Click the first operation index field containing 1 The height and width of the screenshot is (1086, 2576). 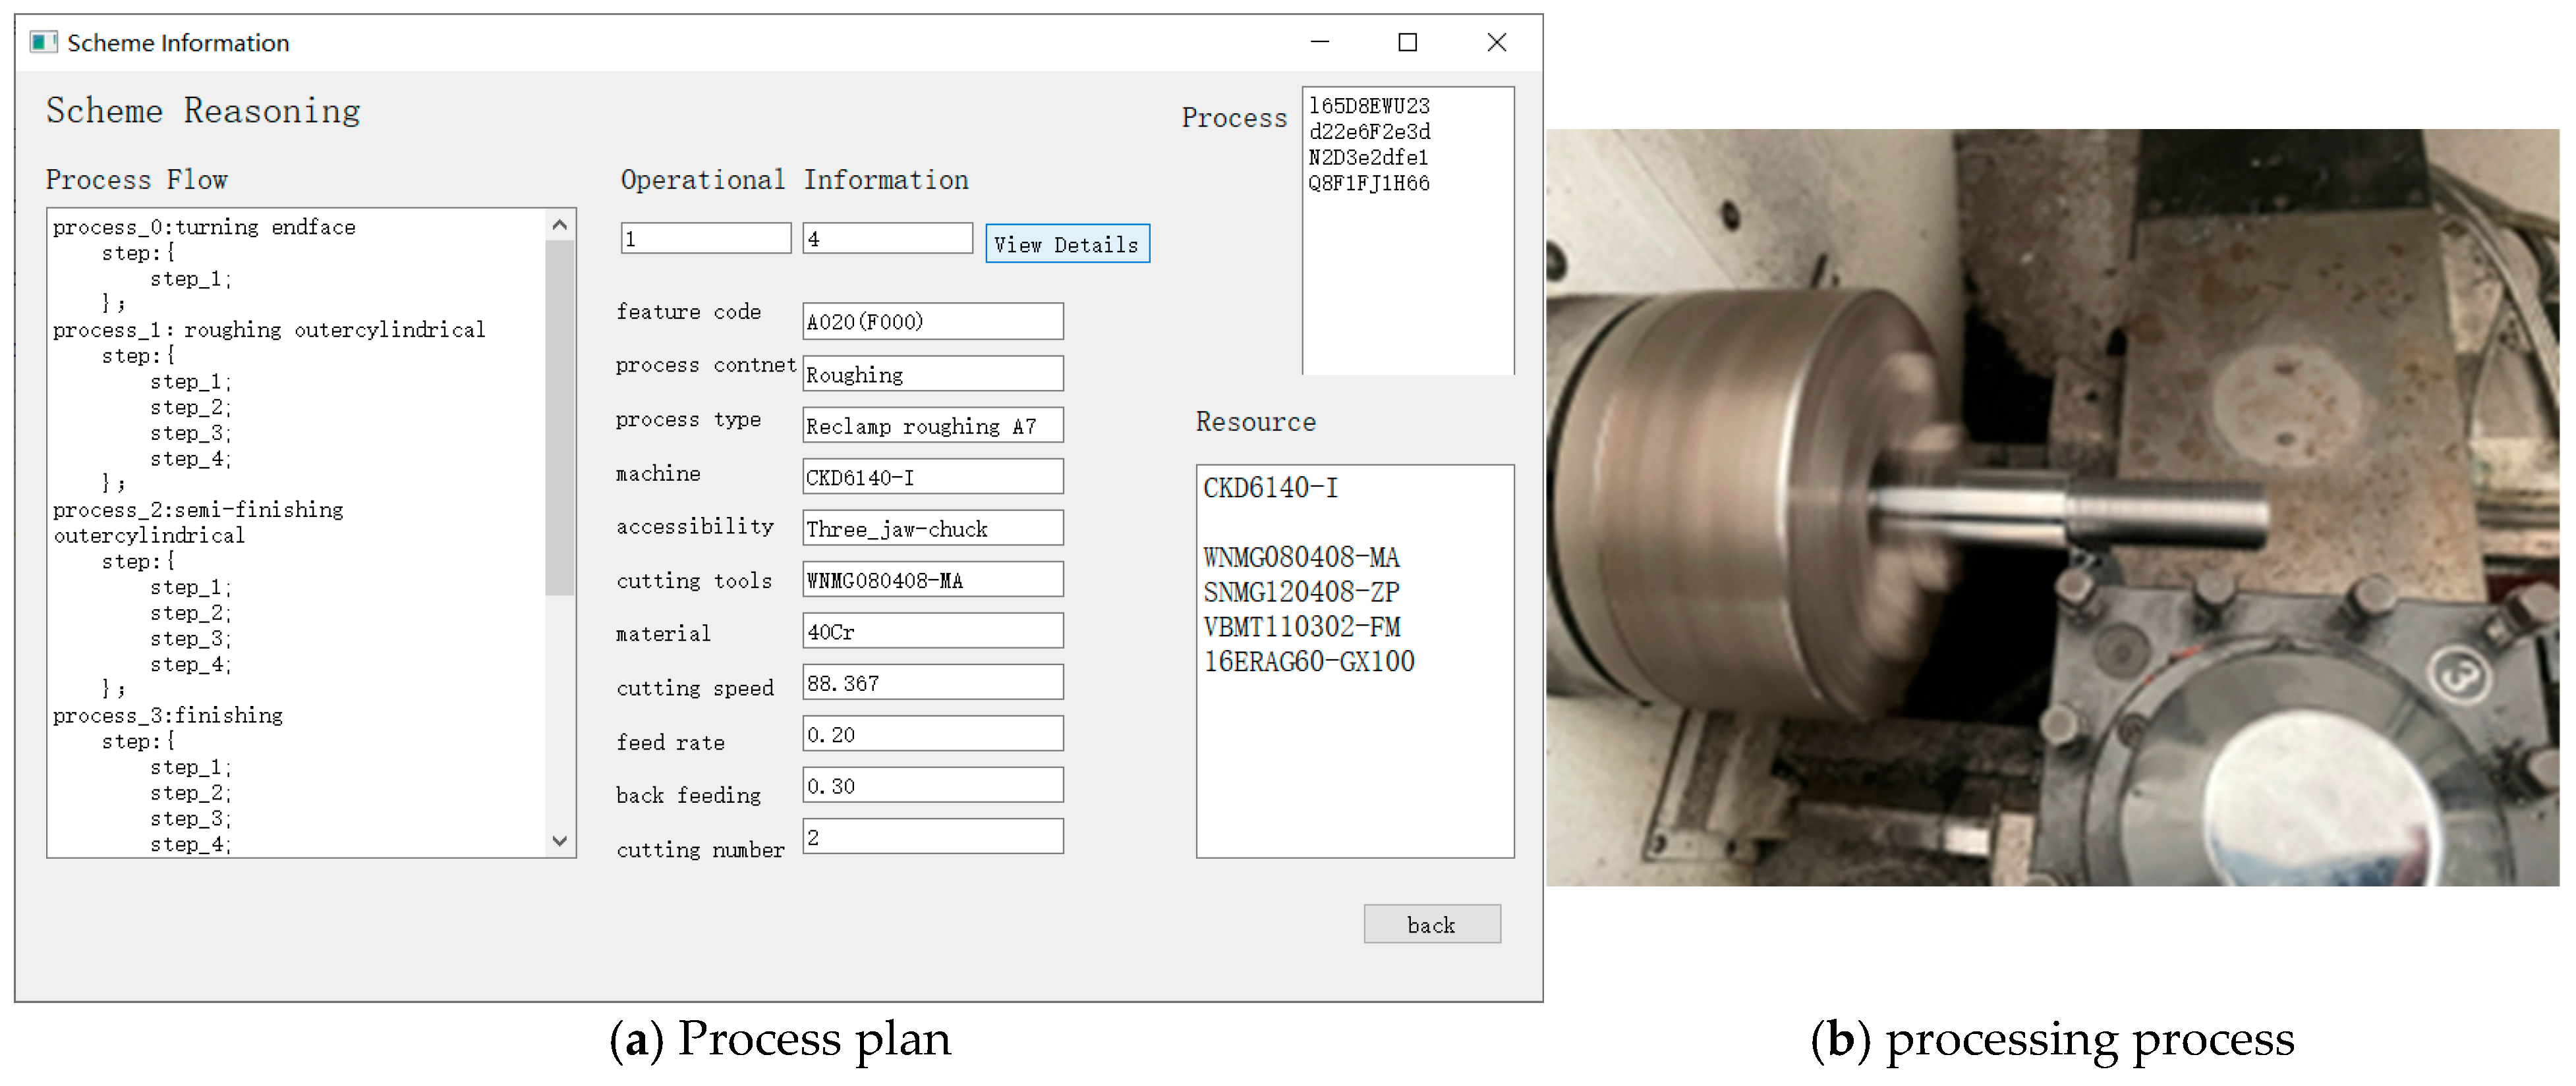tap(705, 239)
